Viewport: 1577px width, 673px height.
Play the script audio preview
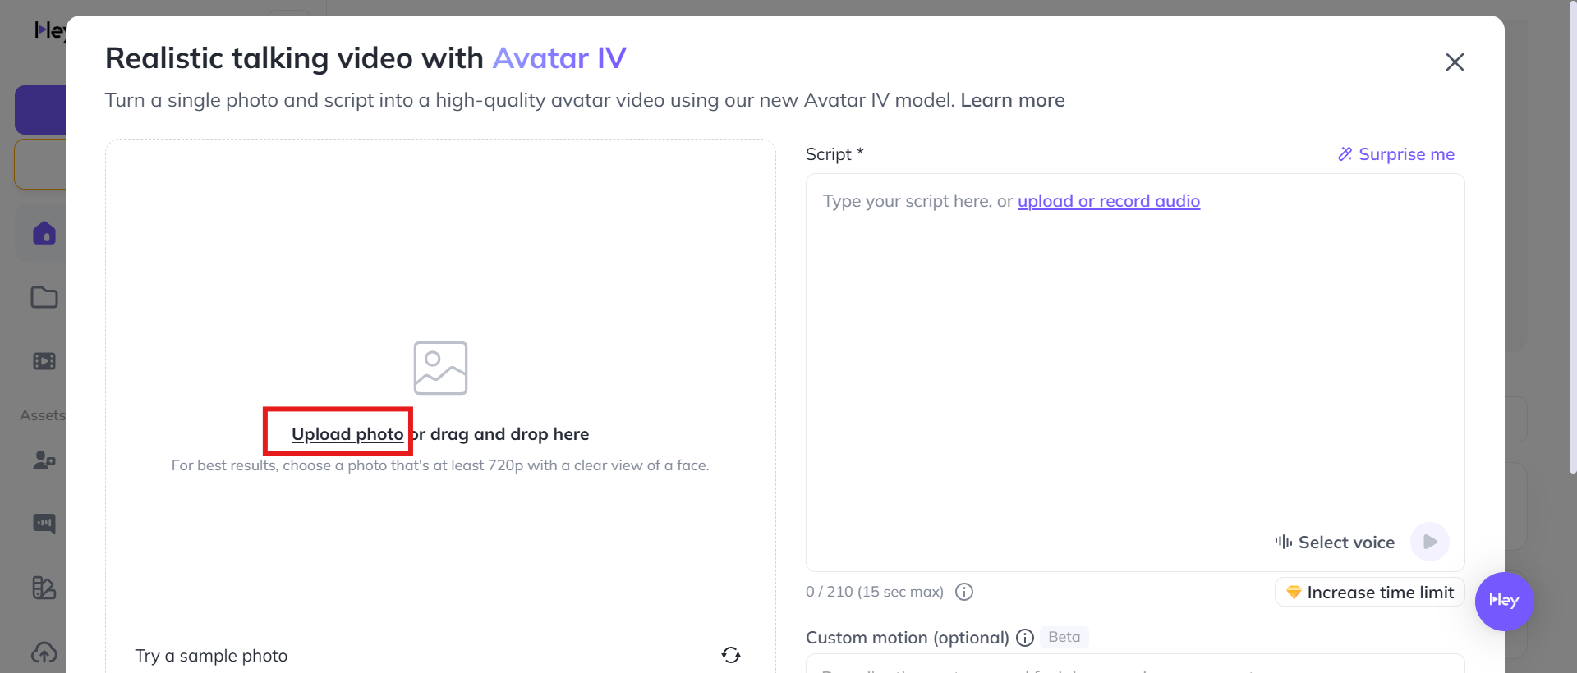1430,542
